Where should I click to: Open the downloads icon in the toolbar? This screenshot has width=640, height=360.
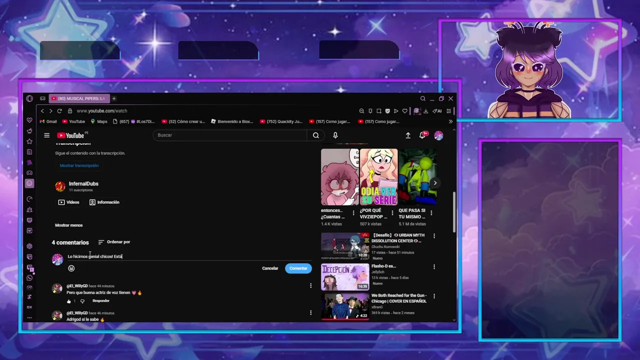426,111
